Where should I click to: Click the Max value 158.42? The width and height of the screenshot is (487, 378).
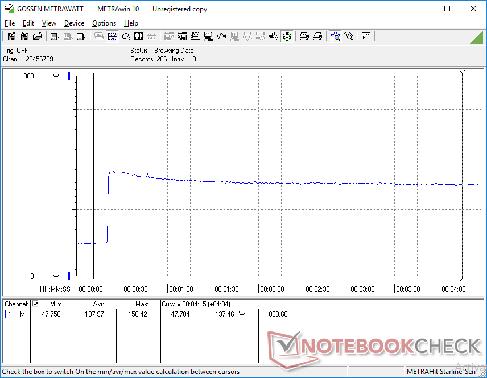click(138, 314)
